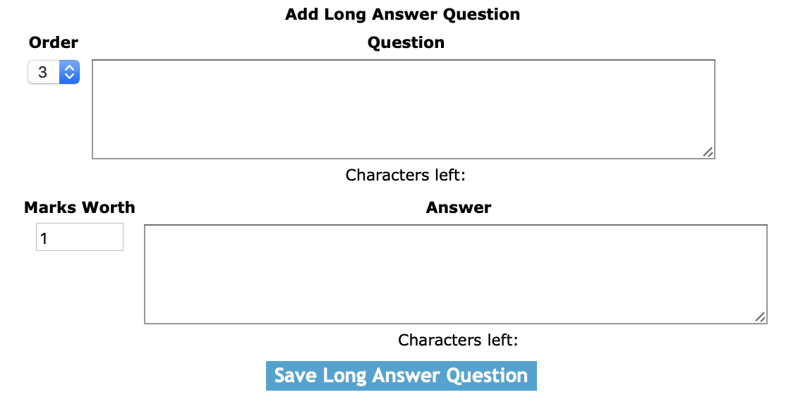Click the blue up-down arrows on Order
This screenshot has width=803, height=409.
(x=69, y=72)
